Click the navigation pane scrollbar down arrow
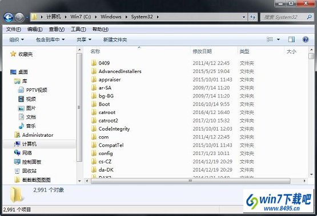This screenshot has width=317, height=216. [79, 181]
